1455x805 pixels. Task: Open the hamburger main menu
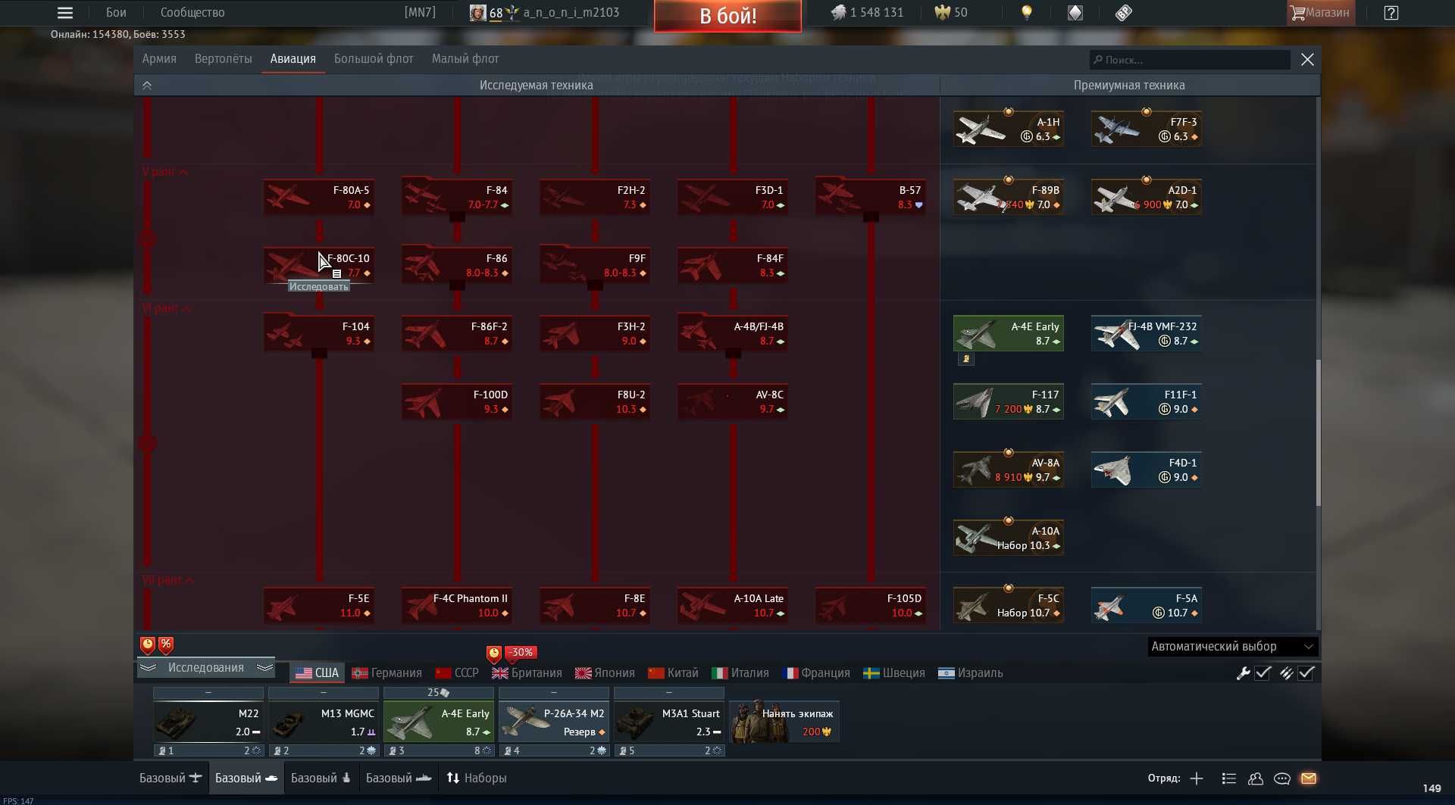coord(65,13)
